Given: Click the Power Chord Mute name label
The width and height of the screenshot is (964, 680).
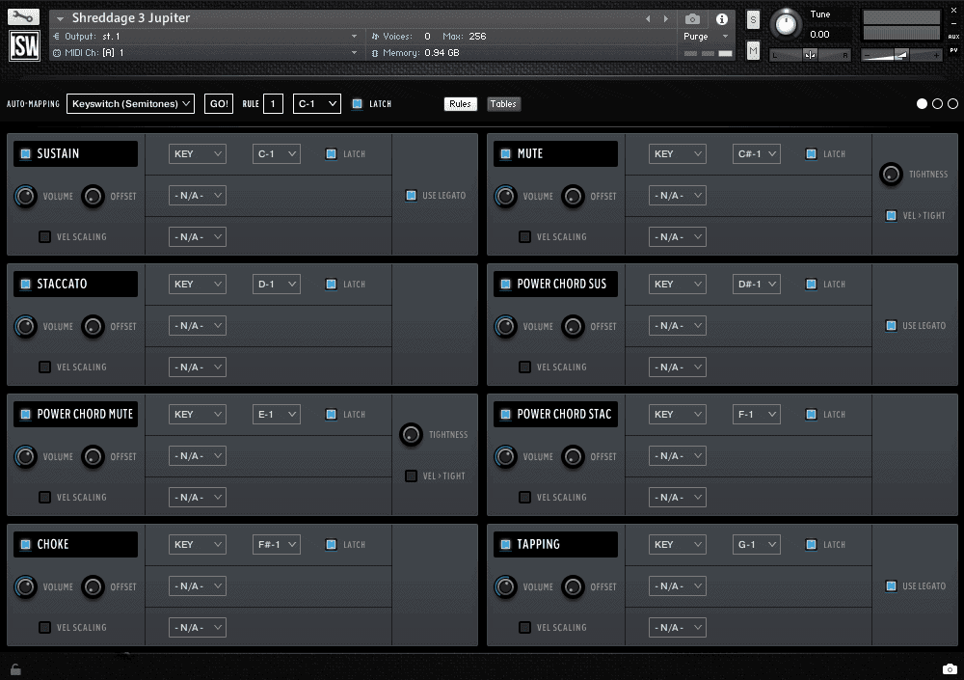Looking at the screenshot, I should tap(85, 414).
